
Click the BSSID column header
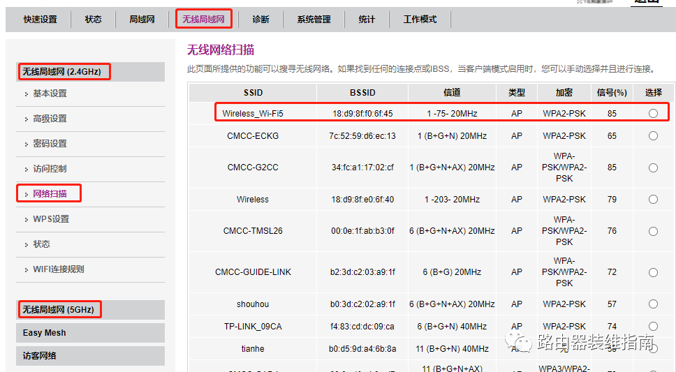pyautogui.click(x=362, y=93)
